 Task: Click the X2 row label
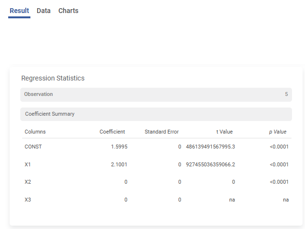point(28,182)
